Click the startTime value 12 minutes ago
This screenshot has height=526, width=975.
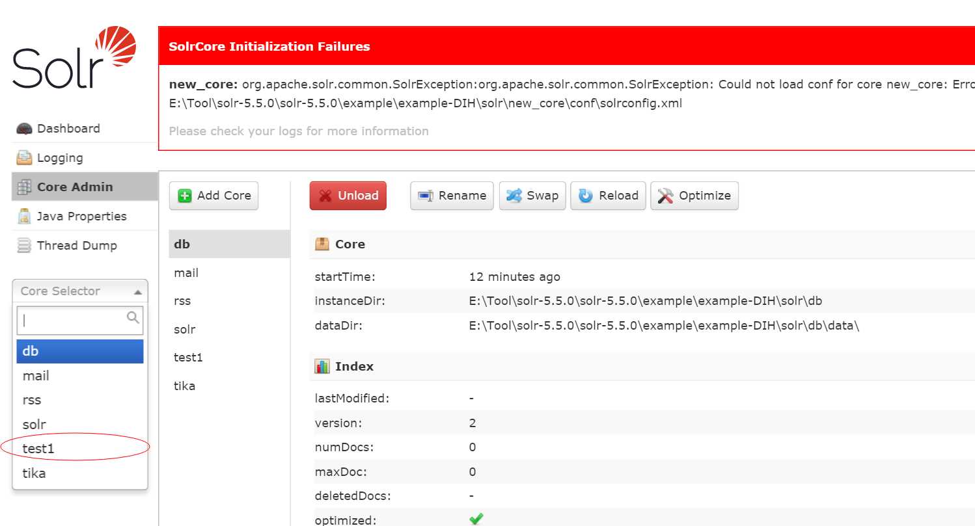[x=514, y=277]
